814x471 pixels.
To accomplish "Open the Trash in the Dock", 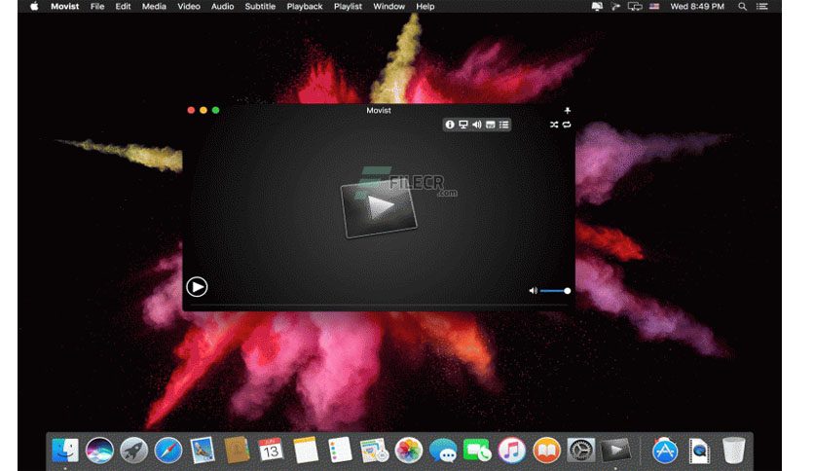I will click(733, 450).
